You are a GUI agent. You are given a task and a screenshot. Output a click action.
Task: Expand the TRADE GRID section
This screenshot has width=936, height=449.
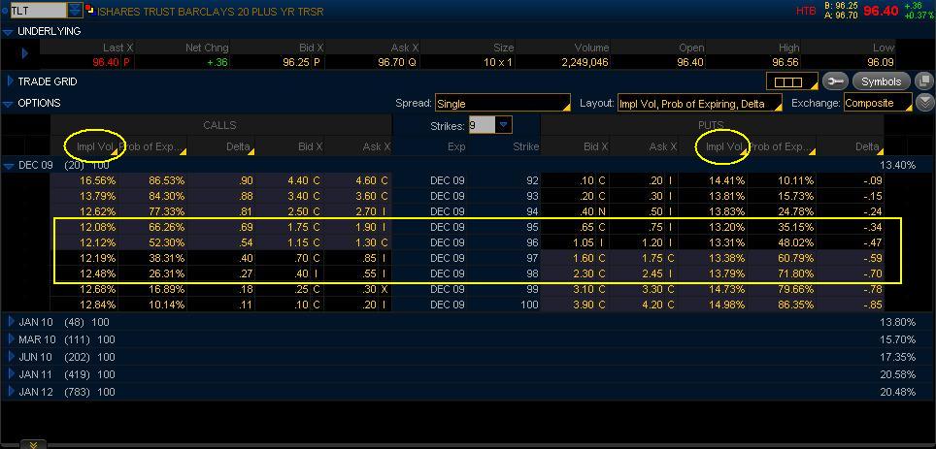11,81
